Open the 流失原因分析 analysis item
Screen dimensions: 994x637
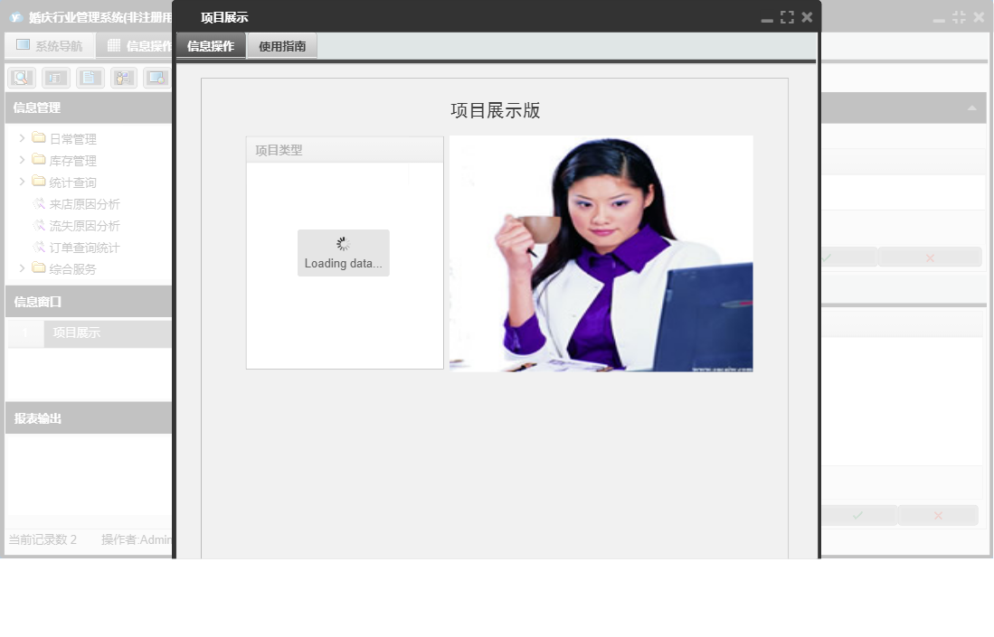click(x=78, y=225)
